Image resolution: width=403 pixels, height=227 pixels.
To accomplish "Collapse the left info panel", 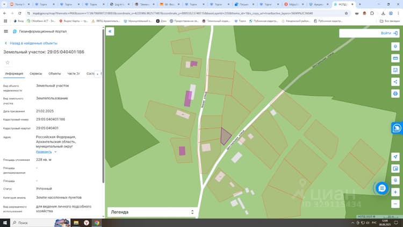I will (110, 31).
